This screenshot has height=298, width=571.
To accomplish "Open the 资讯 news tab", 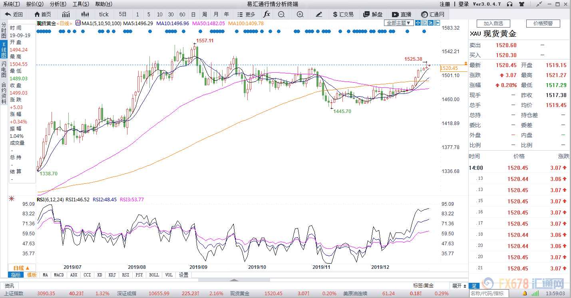I will click(9, 286).
